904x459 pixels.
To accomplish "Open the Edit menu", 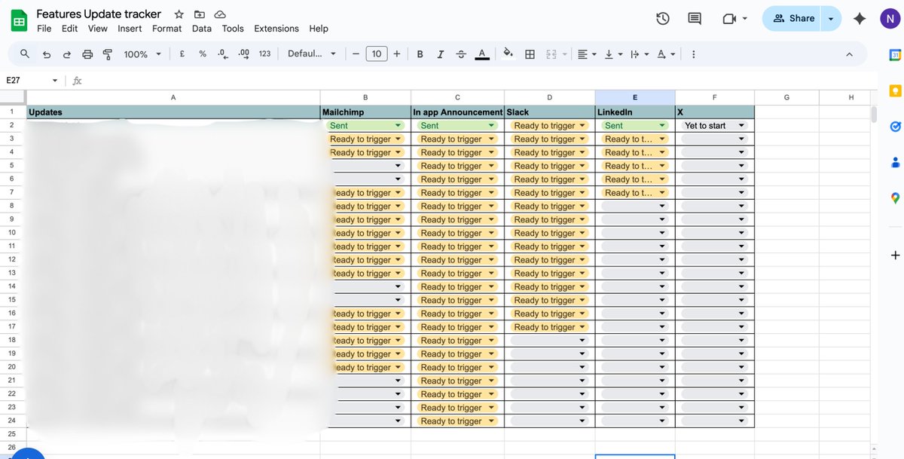I will pyautogui.click(x=69, y=29).
